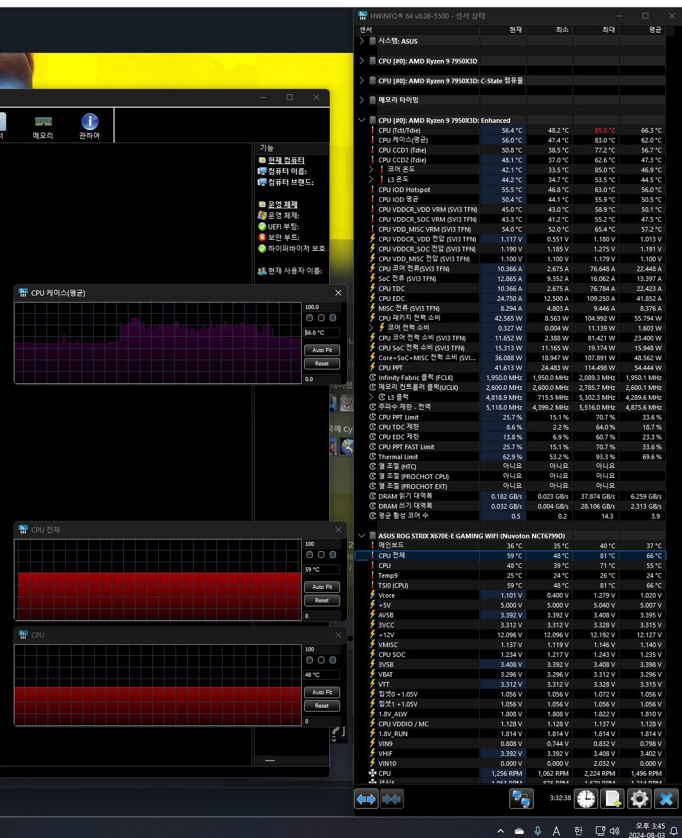682x838 pixels.
Task: Click max value field 100.0 in CPU 케이스(평균) graph
Action: coord(322,307)
